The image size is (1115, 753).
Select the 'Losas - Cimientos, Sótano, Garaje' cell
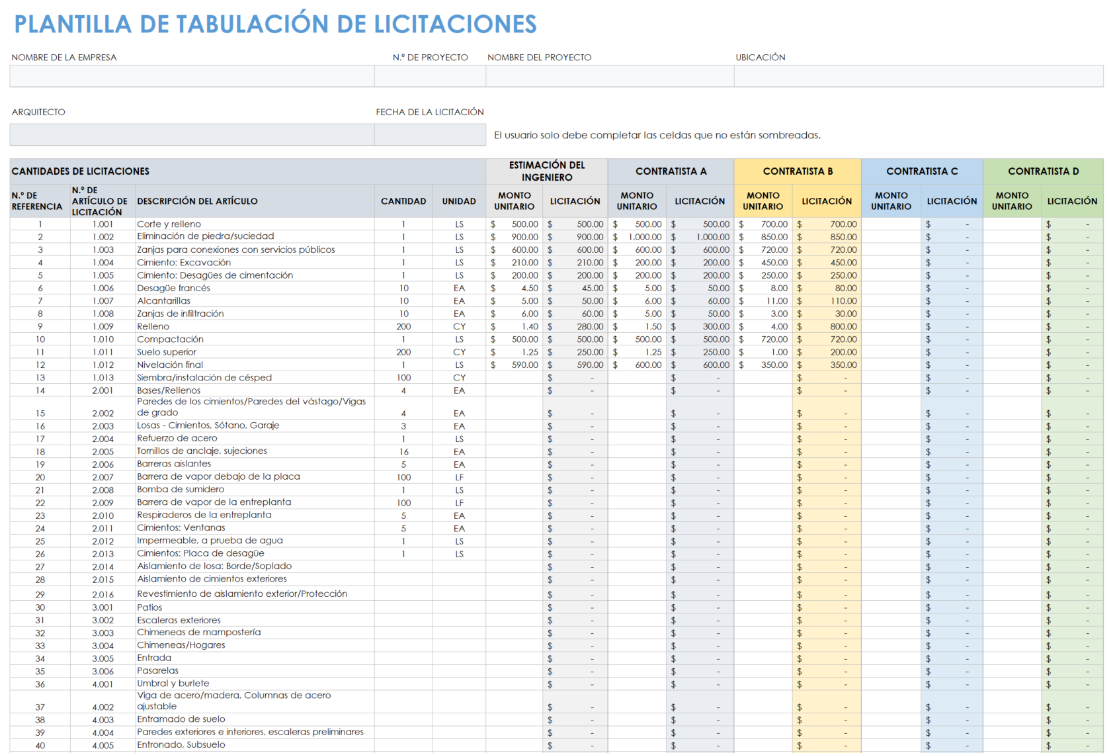255,425
